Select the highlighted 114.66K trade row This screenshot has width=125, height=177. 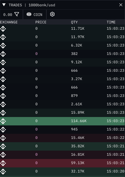click(x=62, y=121)
